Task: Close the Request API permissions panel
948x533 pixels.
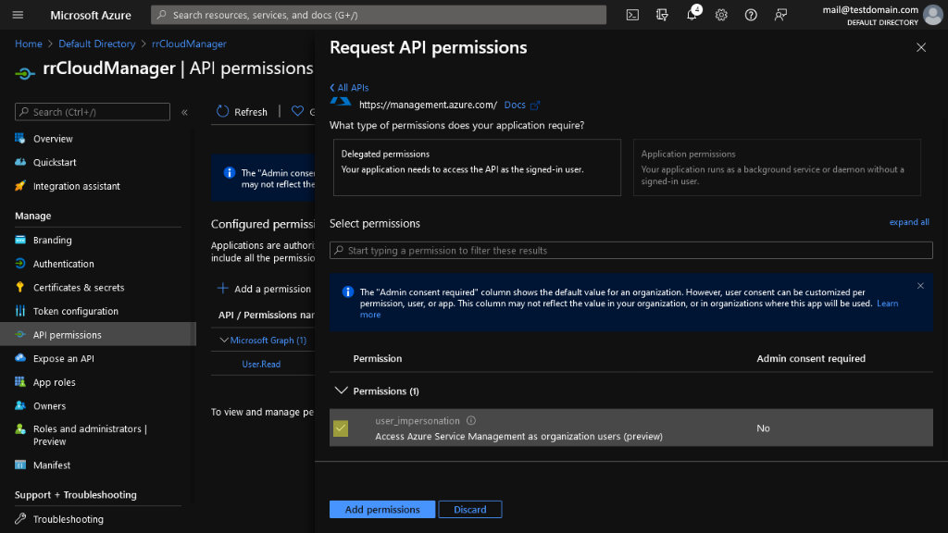Action: click(x=921, y=47)
